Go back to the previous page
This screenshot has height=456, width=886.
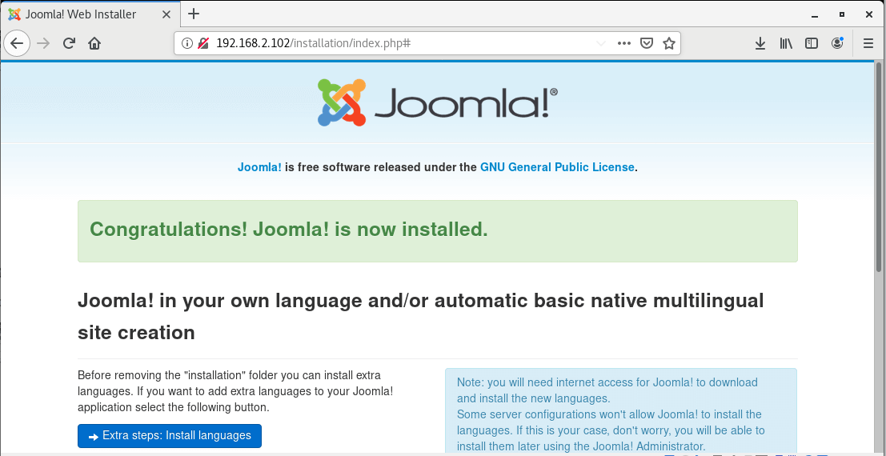17,43
